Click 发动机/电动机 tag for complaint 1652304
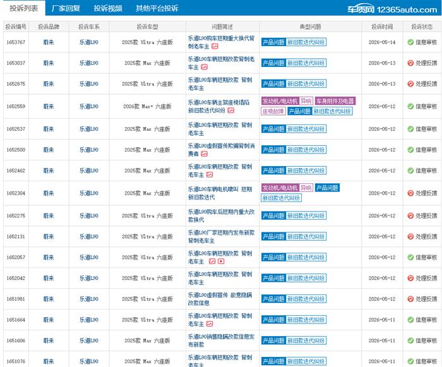 (280, 188)
